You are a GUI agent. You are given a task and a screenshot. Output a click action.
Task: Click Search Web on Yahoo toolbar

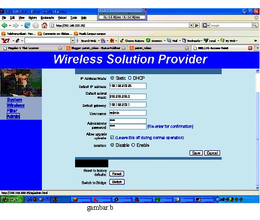[x=88, y=41]
